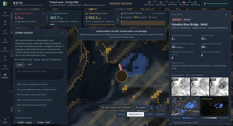Open the Layers menu

[140, 108]
